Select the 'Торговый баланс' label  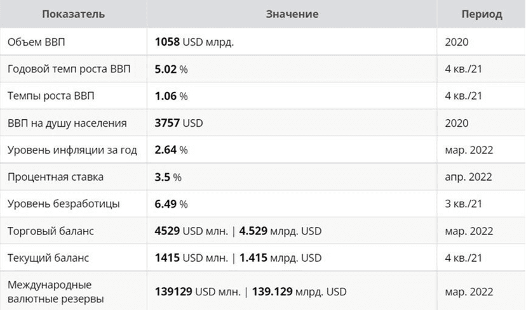(51, 231)
